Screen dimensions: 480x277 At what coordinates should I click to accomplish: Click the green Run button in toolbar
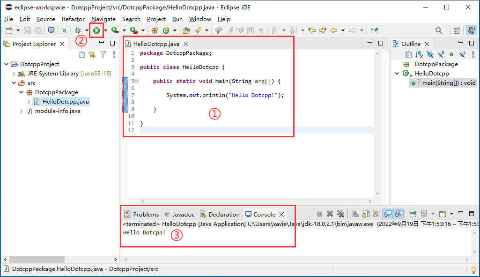coord(96,30)
